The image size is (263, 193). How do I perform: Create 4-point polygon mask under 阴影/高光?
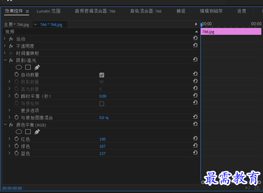[x=28, y=67]
